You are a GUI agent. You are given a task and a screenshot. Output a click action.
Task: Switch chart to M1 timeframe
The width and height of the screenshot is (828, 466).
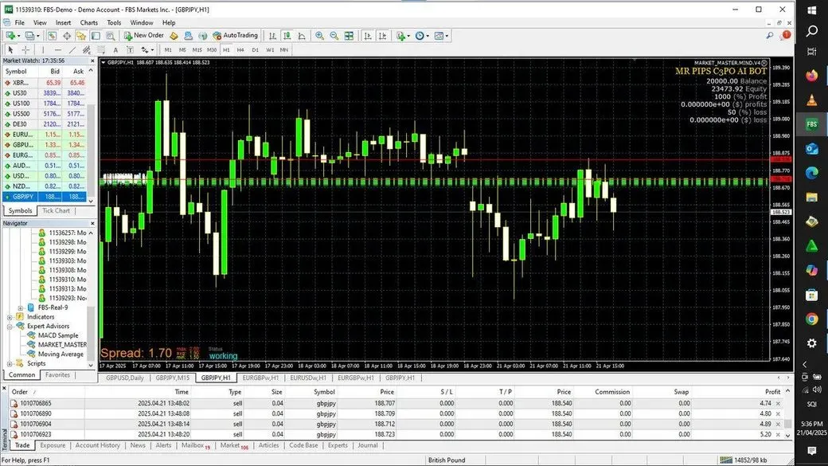pyautogui.click(x=168, y=49)
